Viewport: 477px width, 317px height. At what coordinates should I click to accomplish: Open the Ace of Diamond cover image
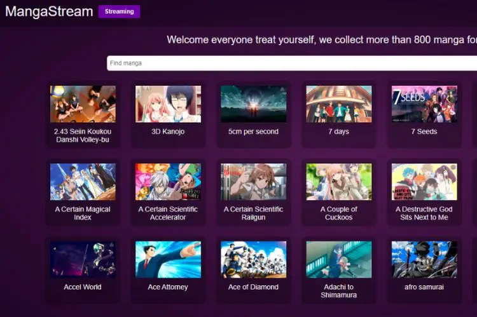pos(253,260)
